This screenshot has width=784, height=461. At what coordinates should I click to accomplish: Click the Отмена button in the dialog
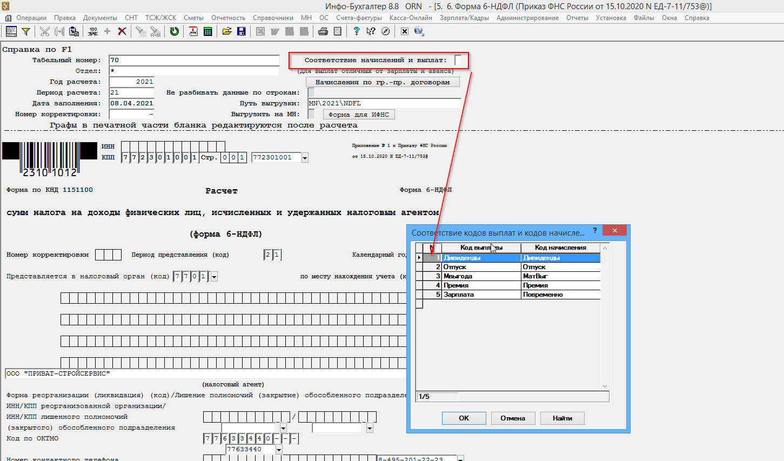[513, 418]
